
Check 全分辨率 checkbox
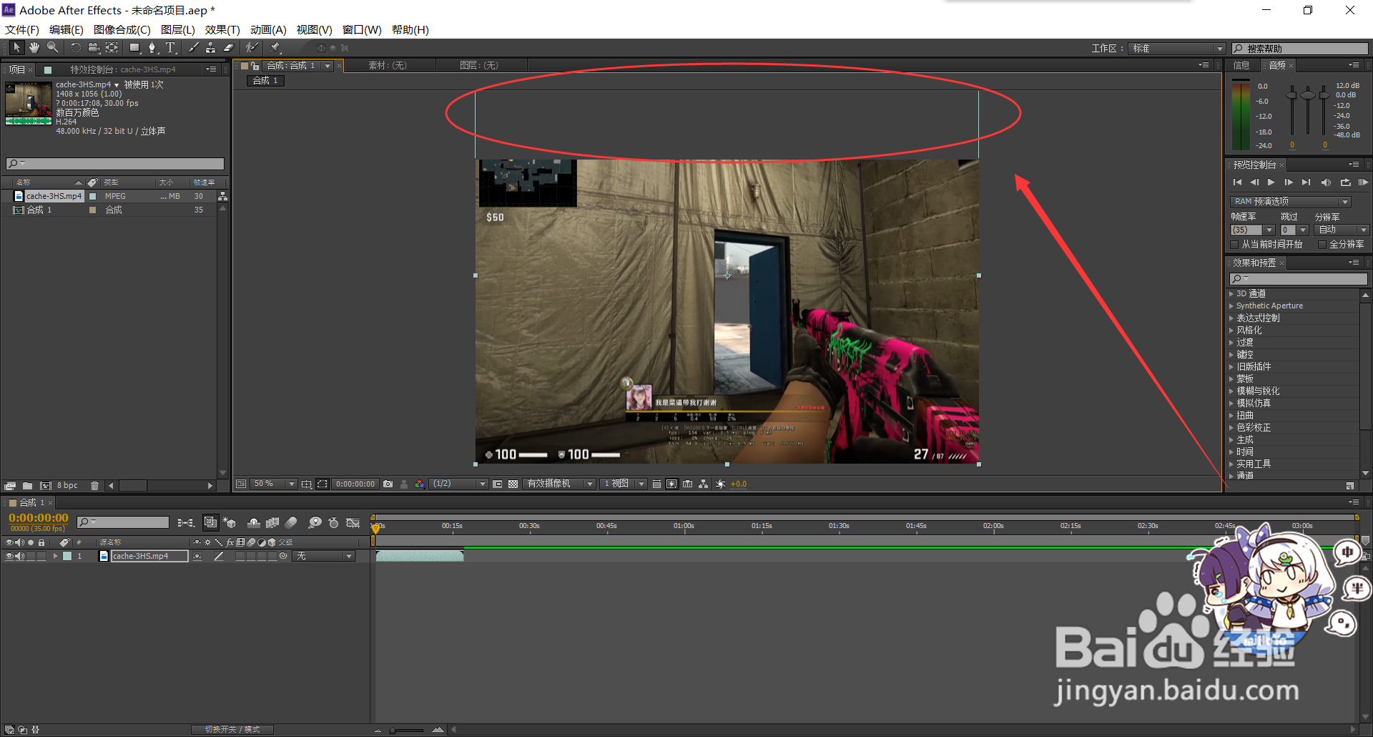(x=1322, y=244)
